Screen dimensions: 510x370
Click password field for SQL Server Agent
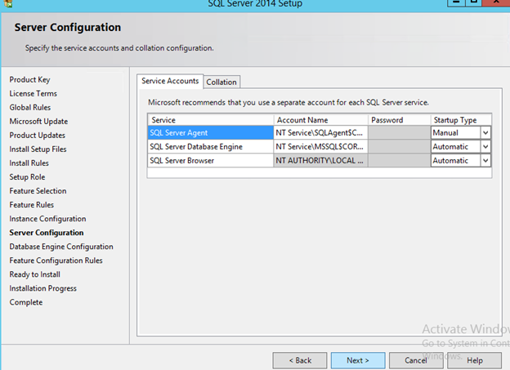pyautogui.click(x=399, y=132)
